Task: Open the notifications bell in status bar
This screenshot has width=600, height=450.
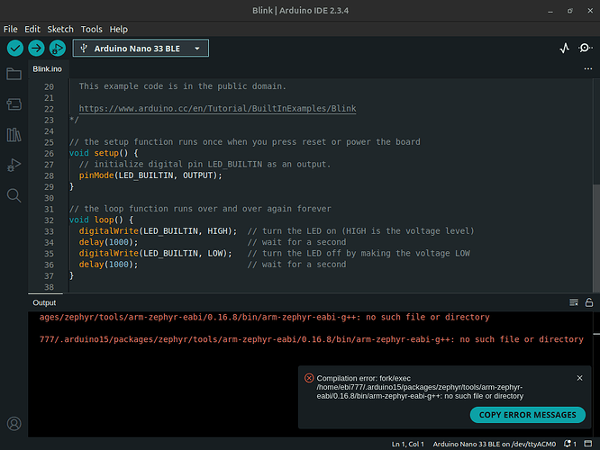Action: point(569,444)
